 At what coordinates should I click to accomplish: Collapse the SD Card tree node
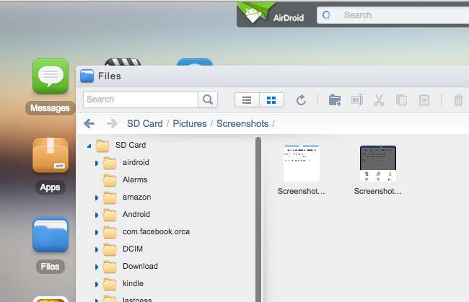[x=89, y=146]
